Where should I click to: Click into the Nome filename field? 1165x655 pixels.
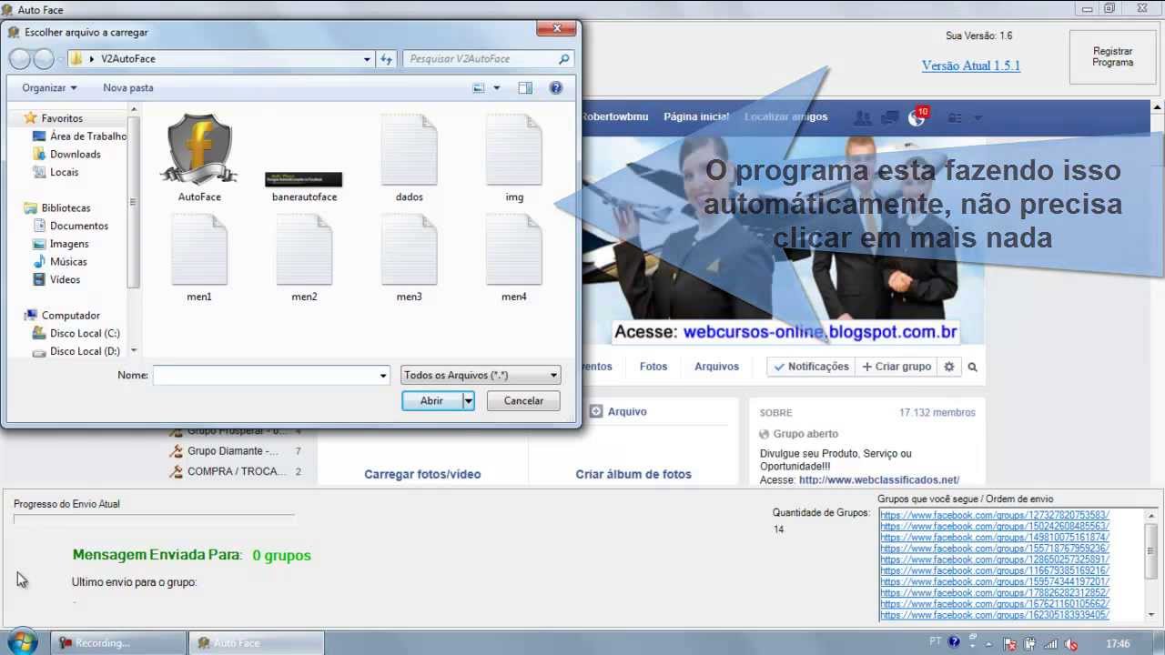265,375
